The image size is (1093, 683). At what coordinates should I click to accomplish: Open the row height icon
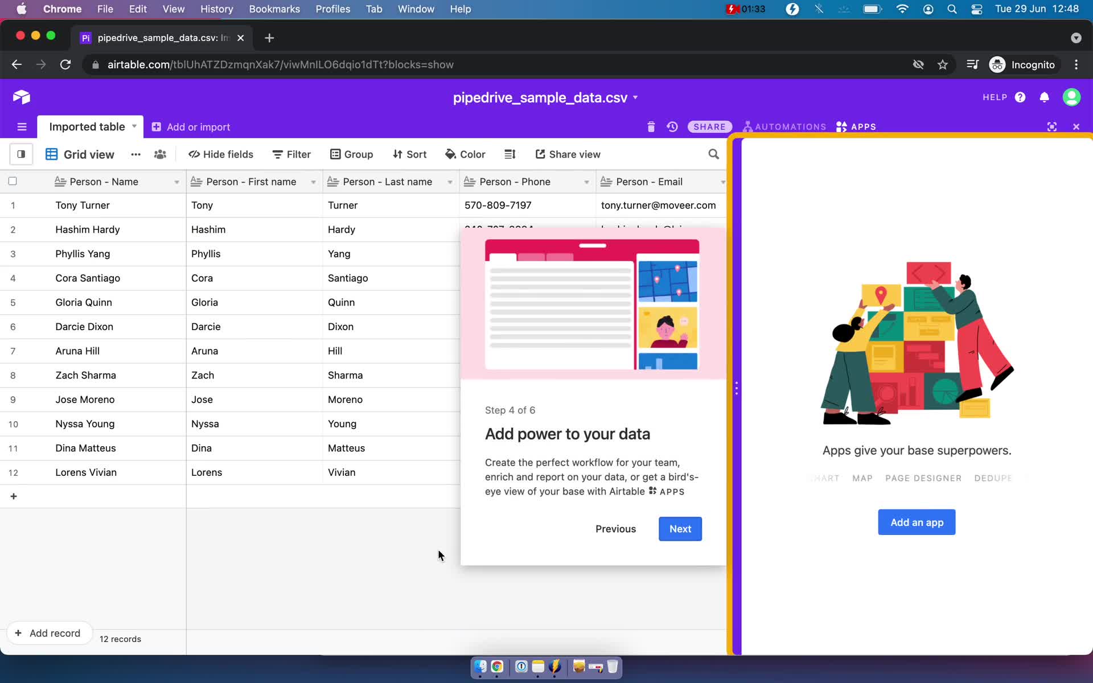tap(510, 154)
